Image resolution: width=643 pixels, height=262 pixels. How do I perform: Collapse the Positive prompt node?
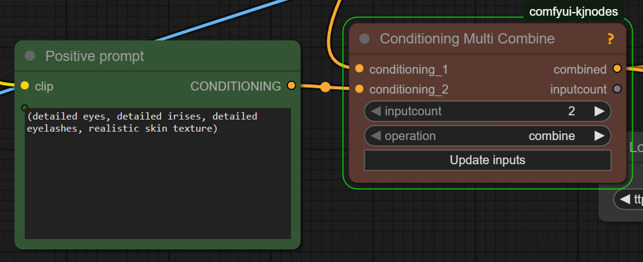[x=30, y=56]
